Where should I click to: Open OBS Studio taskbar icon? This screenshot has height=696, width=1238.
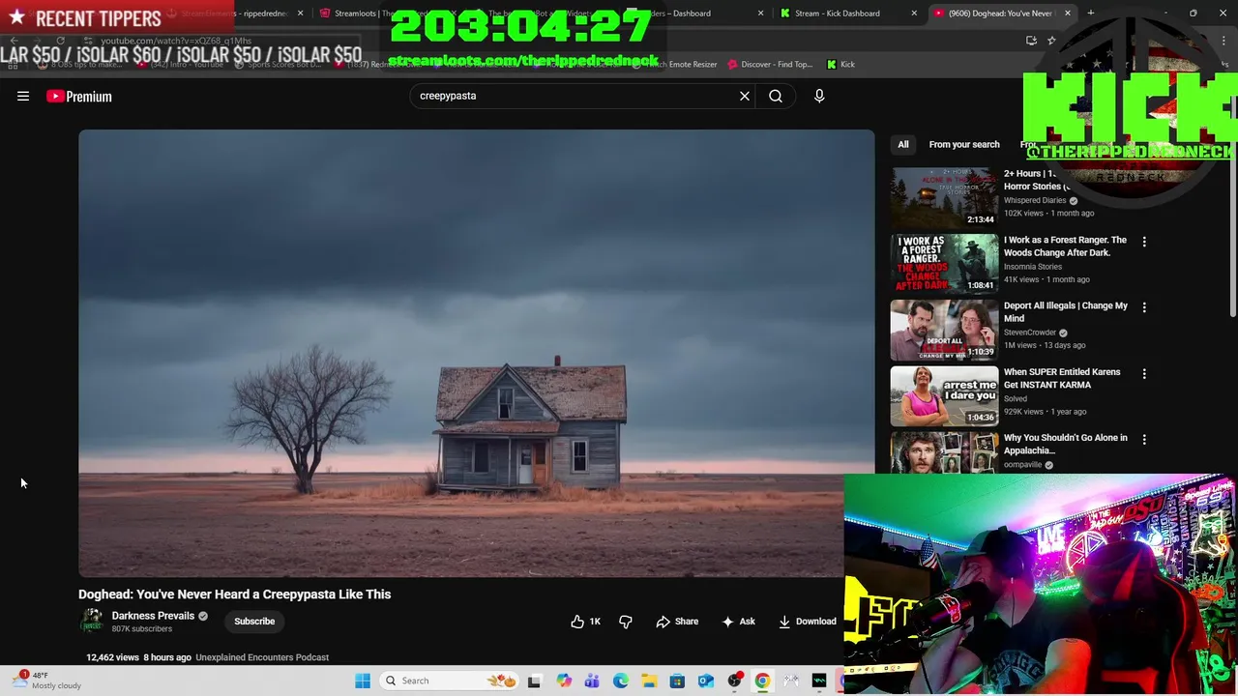click(734, 681)
